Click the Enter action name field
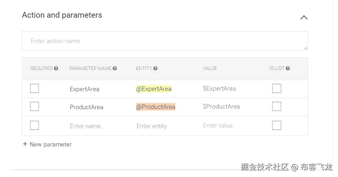This screenshot has height=177, width=338. (165, 41)
